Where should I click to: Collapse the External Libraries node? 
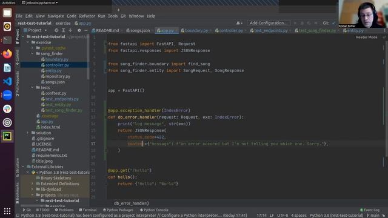click(23, 167)
